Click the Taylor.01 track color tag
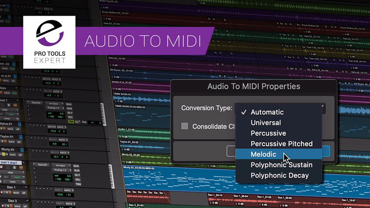Viewport: 370px width, 208px height. (x=21, y=137)
